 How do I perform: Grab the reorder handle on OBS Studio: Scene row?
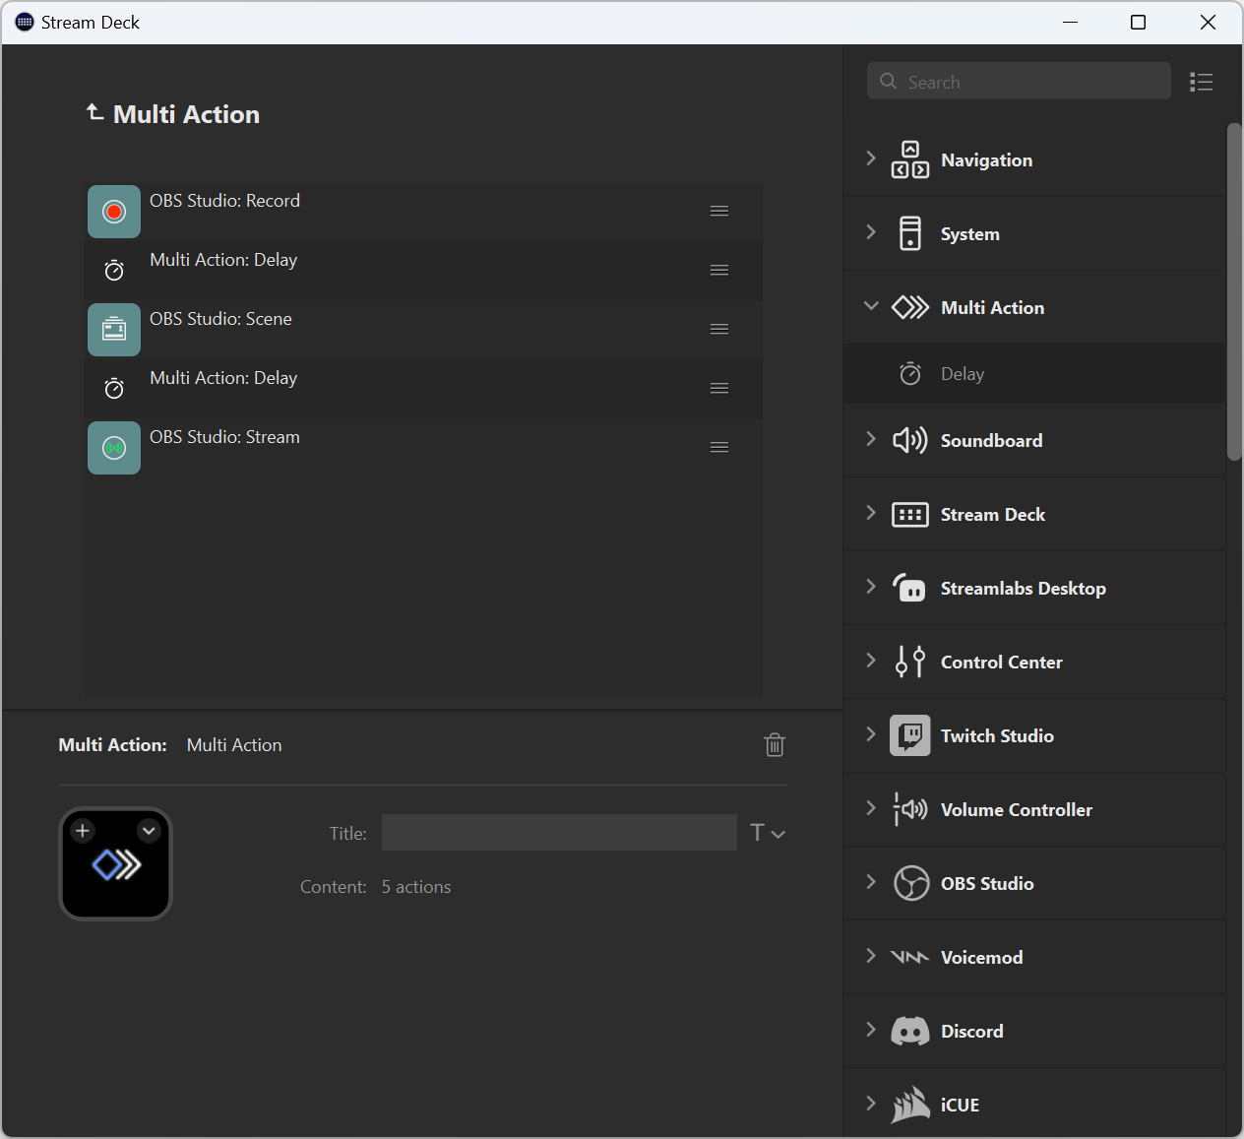tap(719, 330)
